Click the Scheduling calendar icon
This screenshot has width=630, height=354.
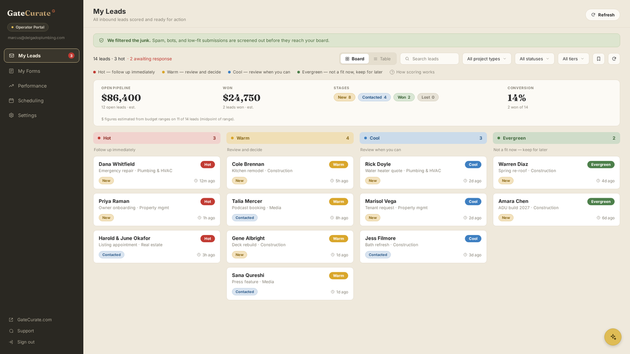pyautogui.click(x=12, y=100)
